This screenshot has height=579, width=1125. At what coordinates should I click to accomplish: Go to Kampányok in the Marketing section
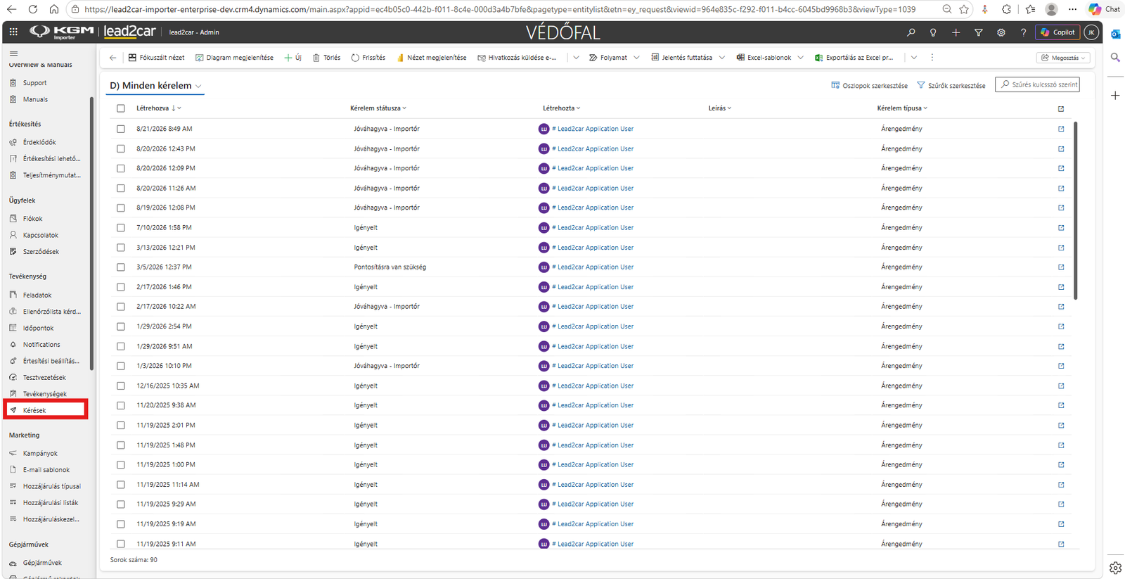[x=40, y=454]
